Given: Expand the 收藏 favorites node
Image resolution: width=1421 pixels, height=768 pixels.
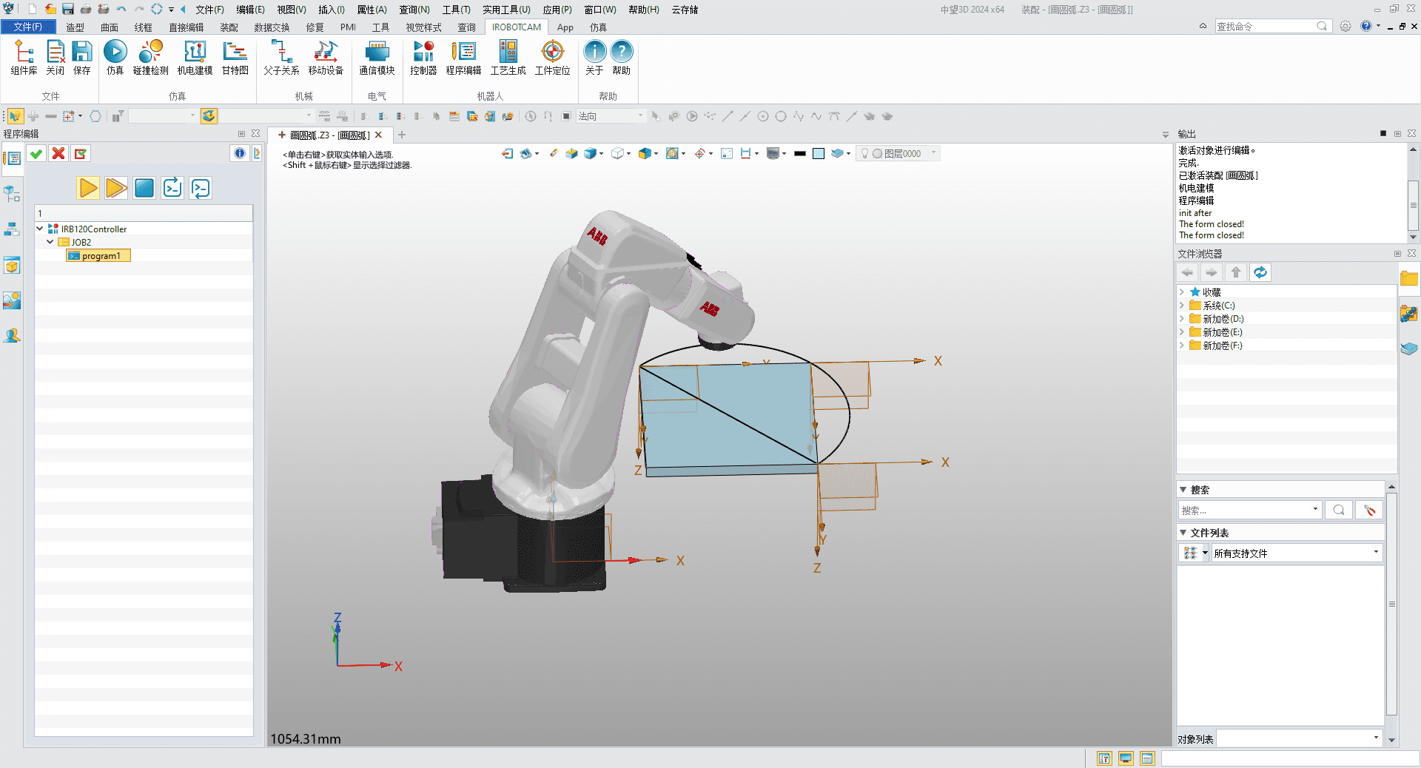Looking at the screenshot, I should tap(1182, 292).
